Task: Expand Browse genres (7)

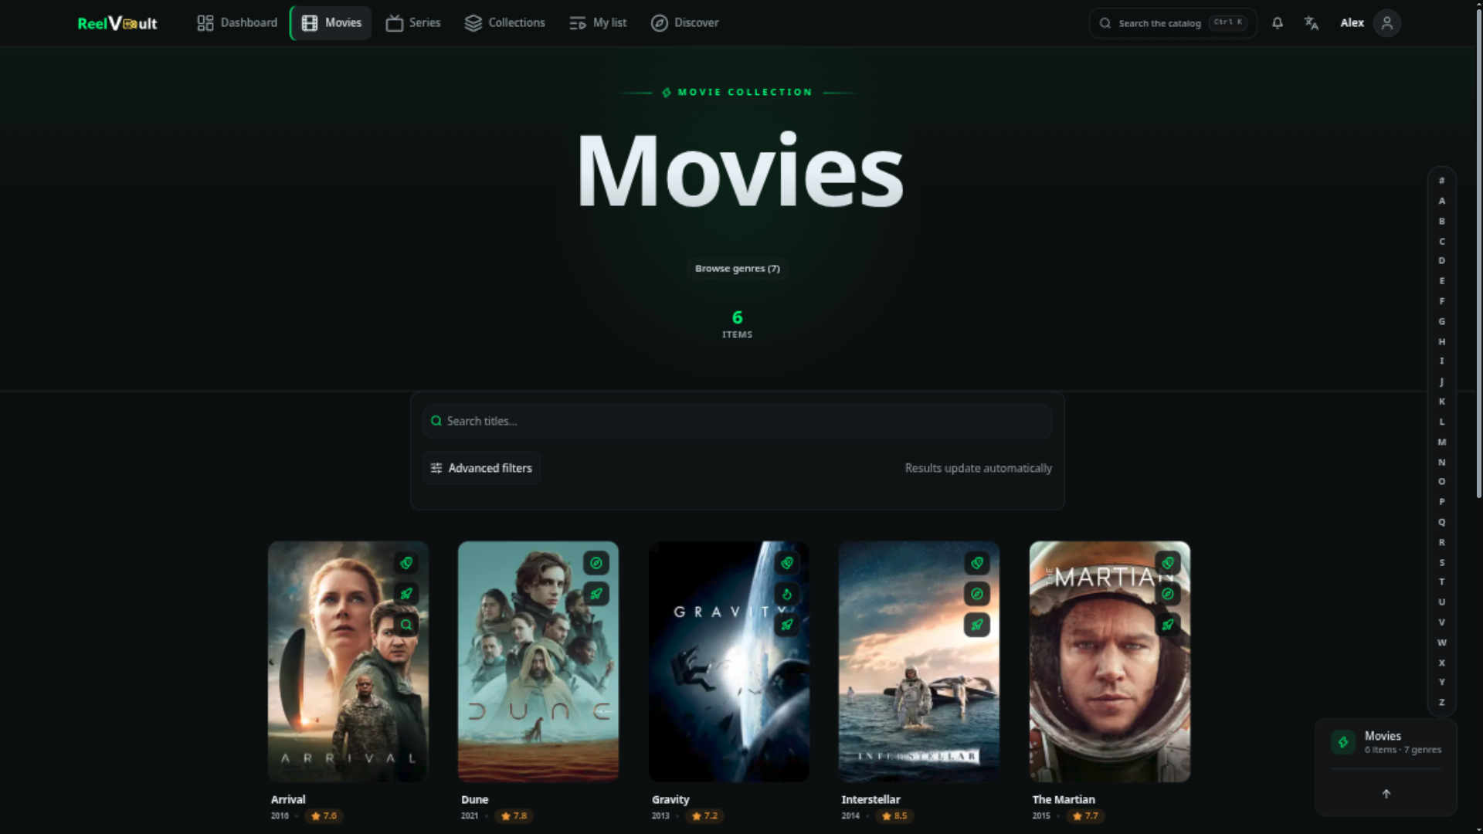Action: point(738,269)
